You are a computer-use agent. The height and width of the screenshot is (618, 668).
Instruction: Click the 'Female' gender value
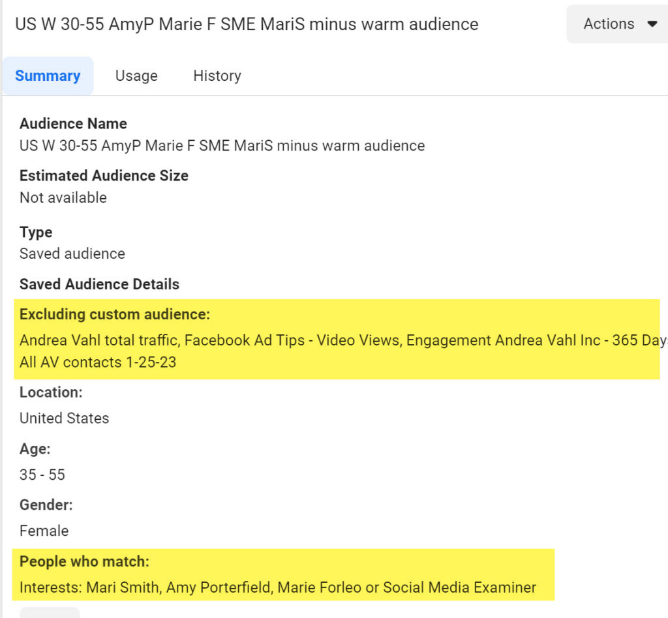tap(44, 531)
